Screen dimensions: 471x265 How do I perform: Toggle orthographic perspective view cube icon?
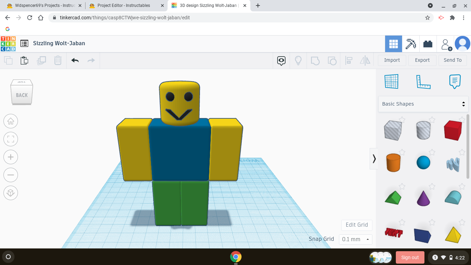(x=11, y=193)
